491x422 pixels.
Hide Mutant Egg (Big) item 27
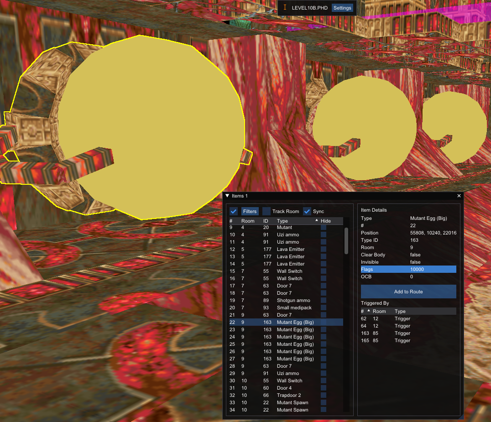[324, 359]
